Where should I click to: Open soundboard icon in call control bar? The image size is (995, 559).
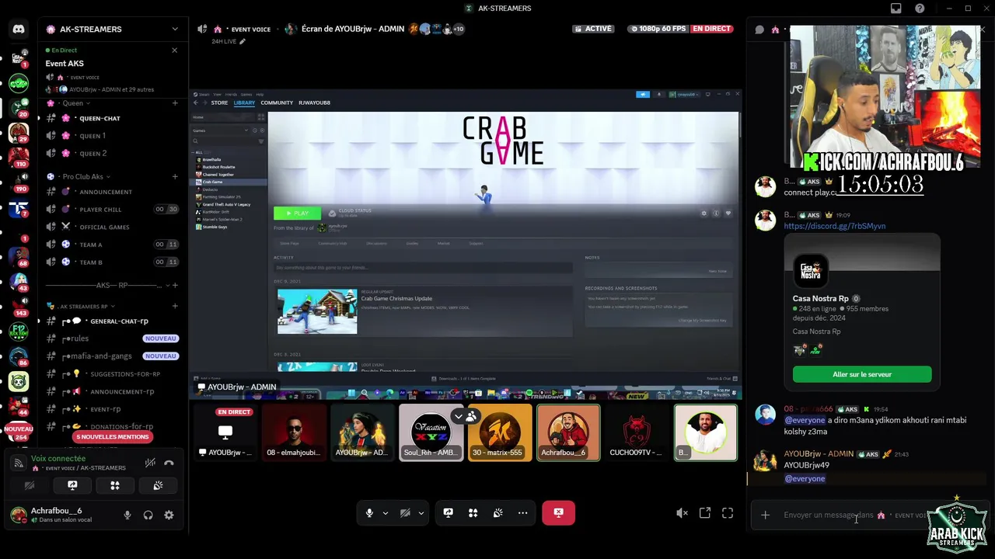coord(497,512)
